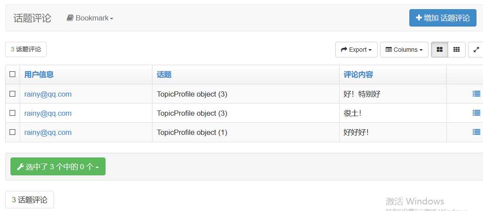Switch to the large grid layout icon
Image resolution: width=483 pixels, height=211 pixels.
click(x=439, y=50)
